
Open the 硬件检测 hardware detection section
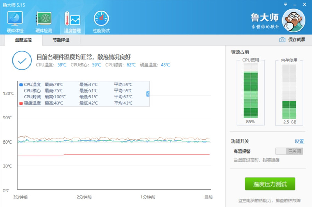pyautogui.click(x=44, y=21)
